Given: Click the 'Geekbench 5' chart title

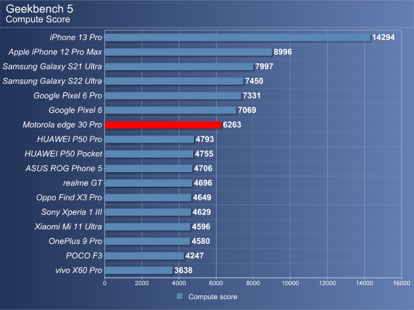Looking at the screenshot, I should pyautogui.click(x=39, y=9).
